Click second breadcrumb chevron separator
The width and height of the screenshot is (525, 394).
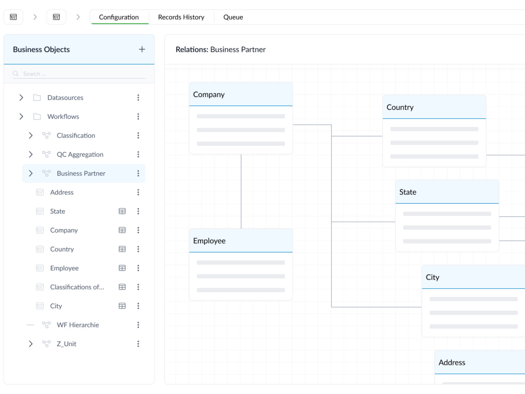(78, 17)
